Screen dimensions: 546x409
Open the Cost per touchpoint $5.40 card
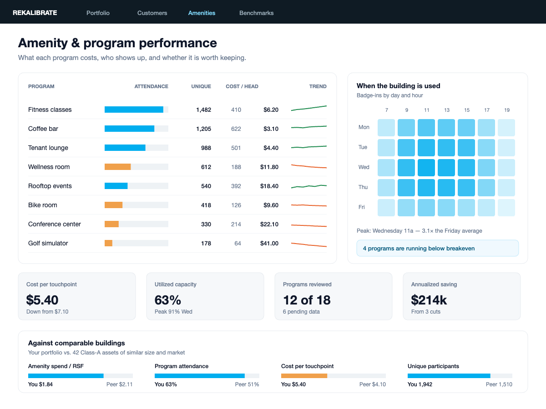click(77, 296)
